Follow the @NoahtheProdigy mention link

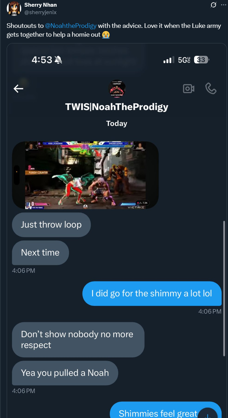click(x=71, y=26)
